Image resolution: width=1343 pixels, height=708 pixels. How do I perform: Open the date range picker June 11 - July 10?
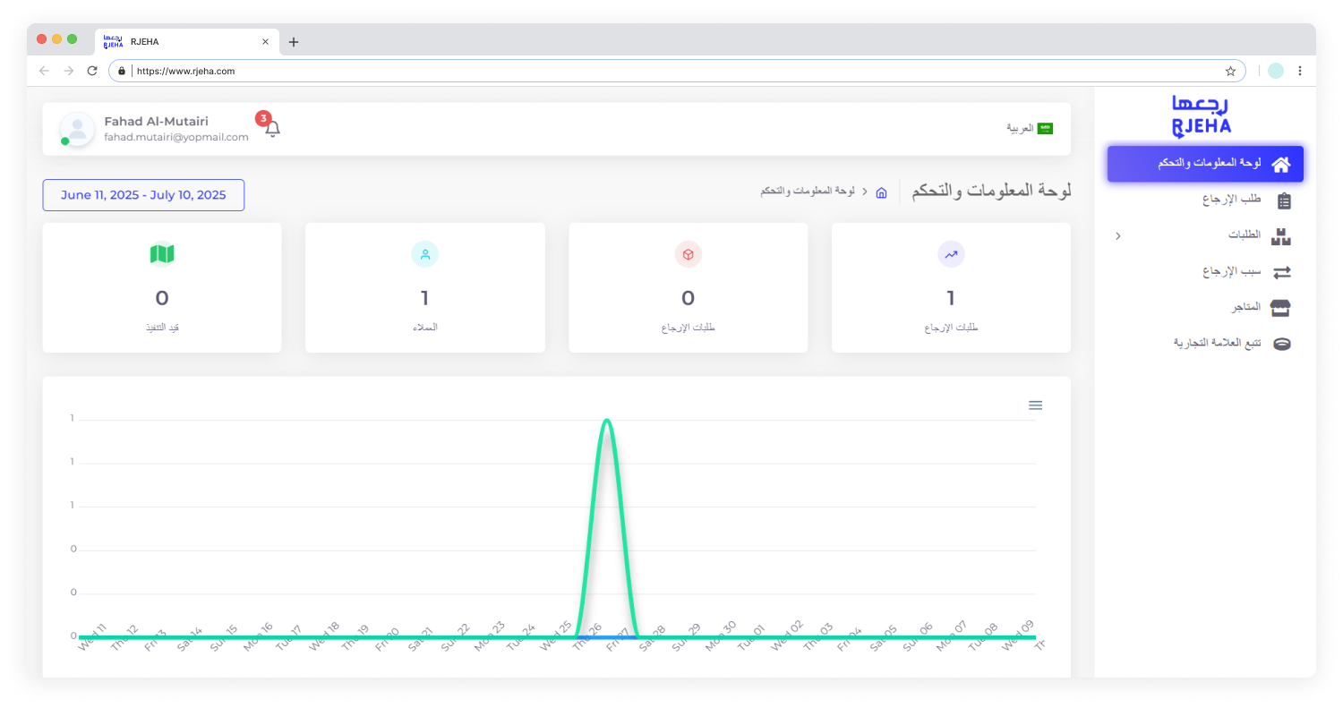click(x=143, y=195)
